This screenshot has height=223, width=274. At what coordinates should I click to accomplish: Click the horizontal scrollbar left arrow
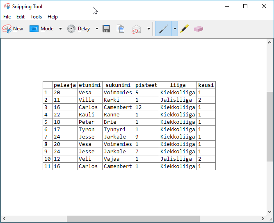click(x=4, y=218)
